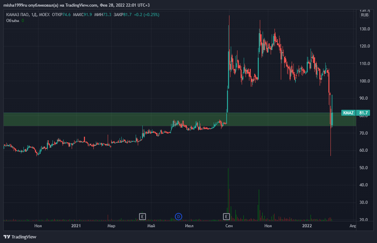
Task: Click the Сен date axis label
Action: (x=229, y=226)
